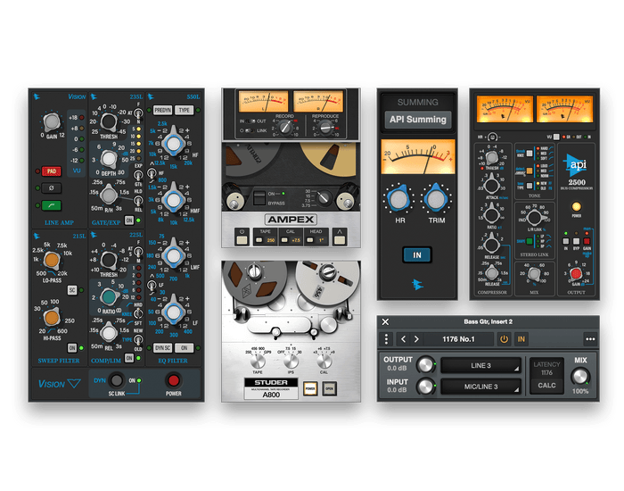This screenshot has width=624, height=491.
Task: Click the Ampex RECORD level knob
Action: click(285, 128)
